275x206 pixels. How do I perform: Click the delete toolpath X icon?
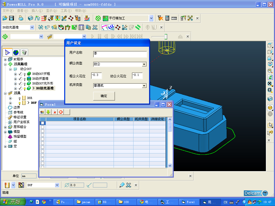[95, 27]
